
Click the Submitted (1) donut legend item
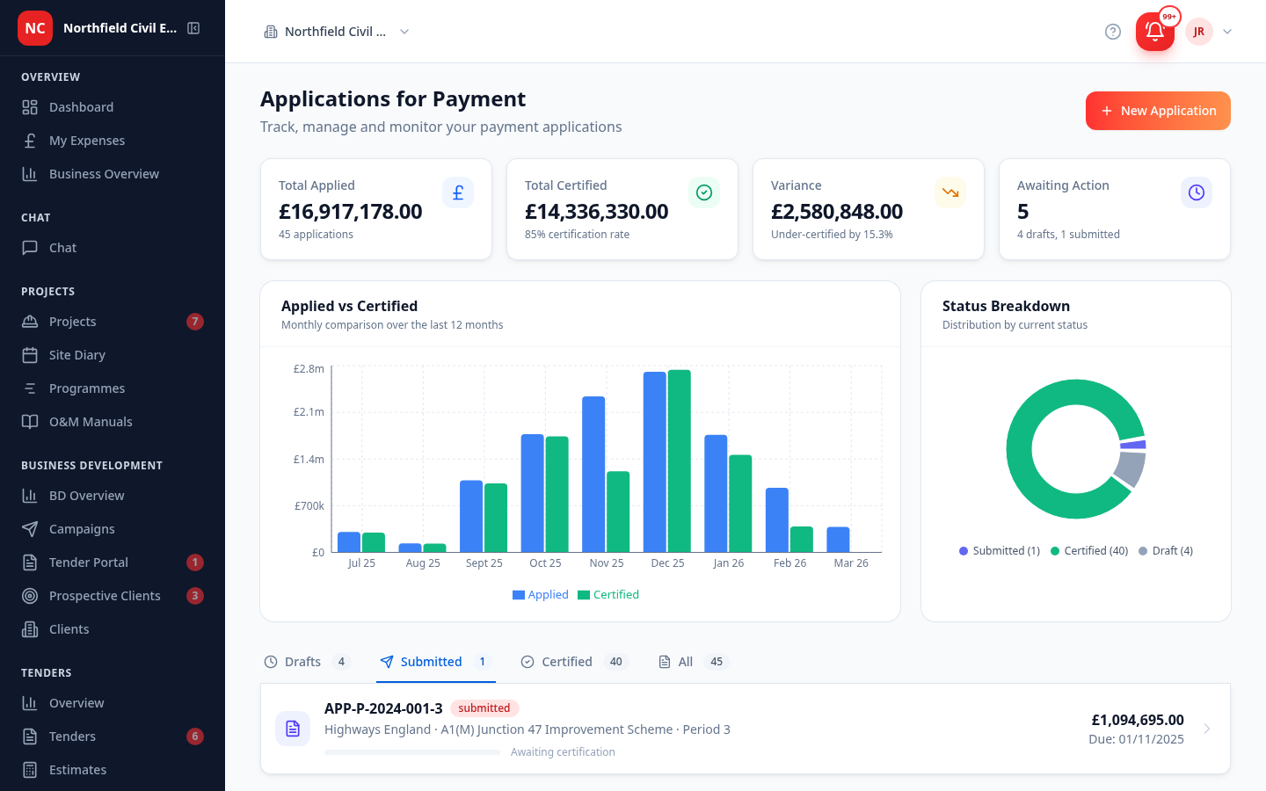(1000, 551)
